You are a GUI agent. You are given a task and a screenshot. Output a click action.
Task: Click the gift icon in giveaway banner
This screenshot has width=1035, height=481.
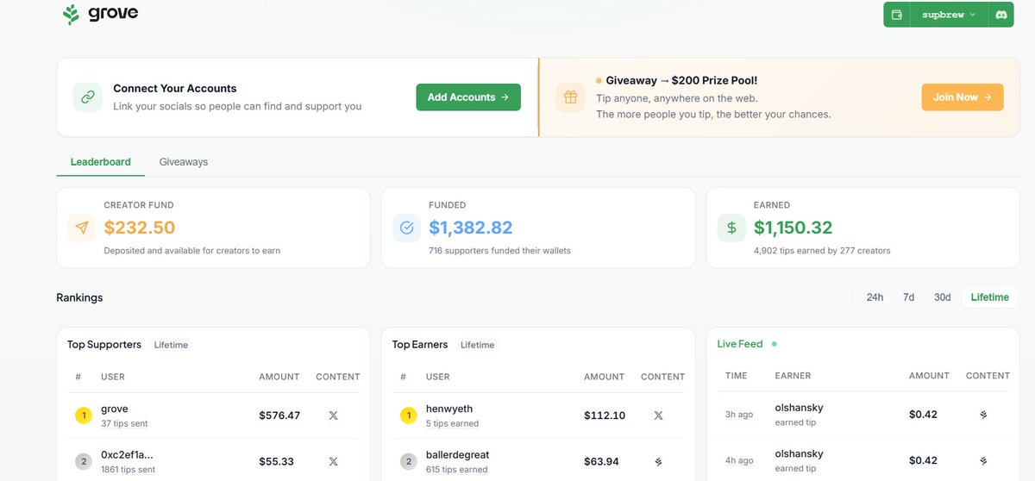click(570, 97)
